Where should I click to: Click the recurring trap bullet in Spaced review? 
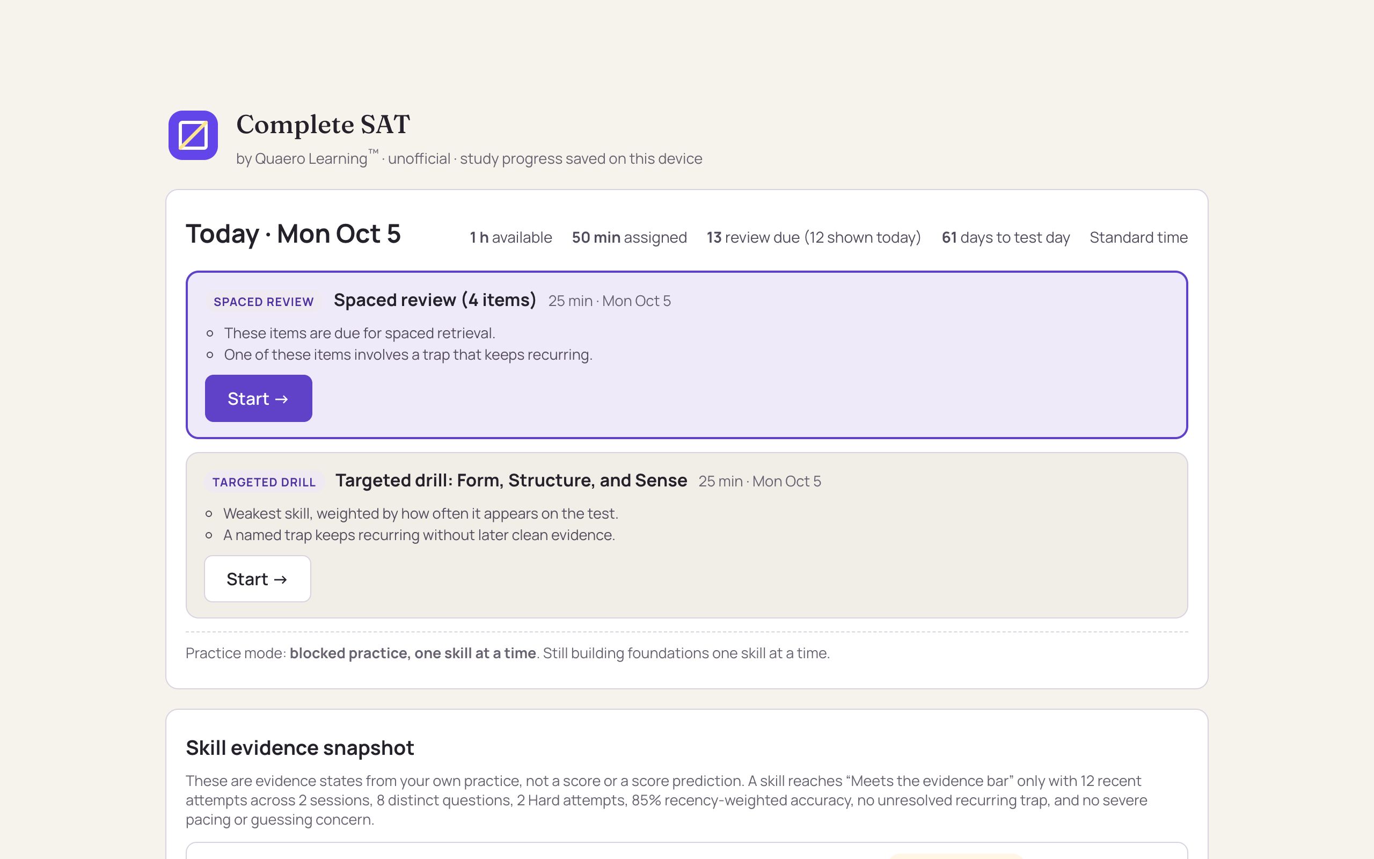408,354
